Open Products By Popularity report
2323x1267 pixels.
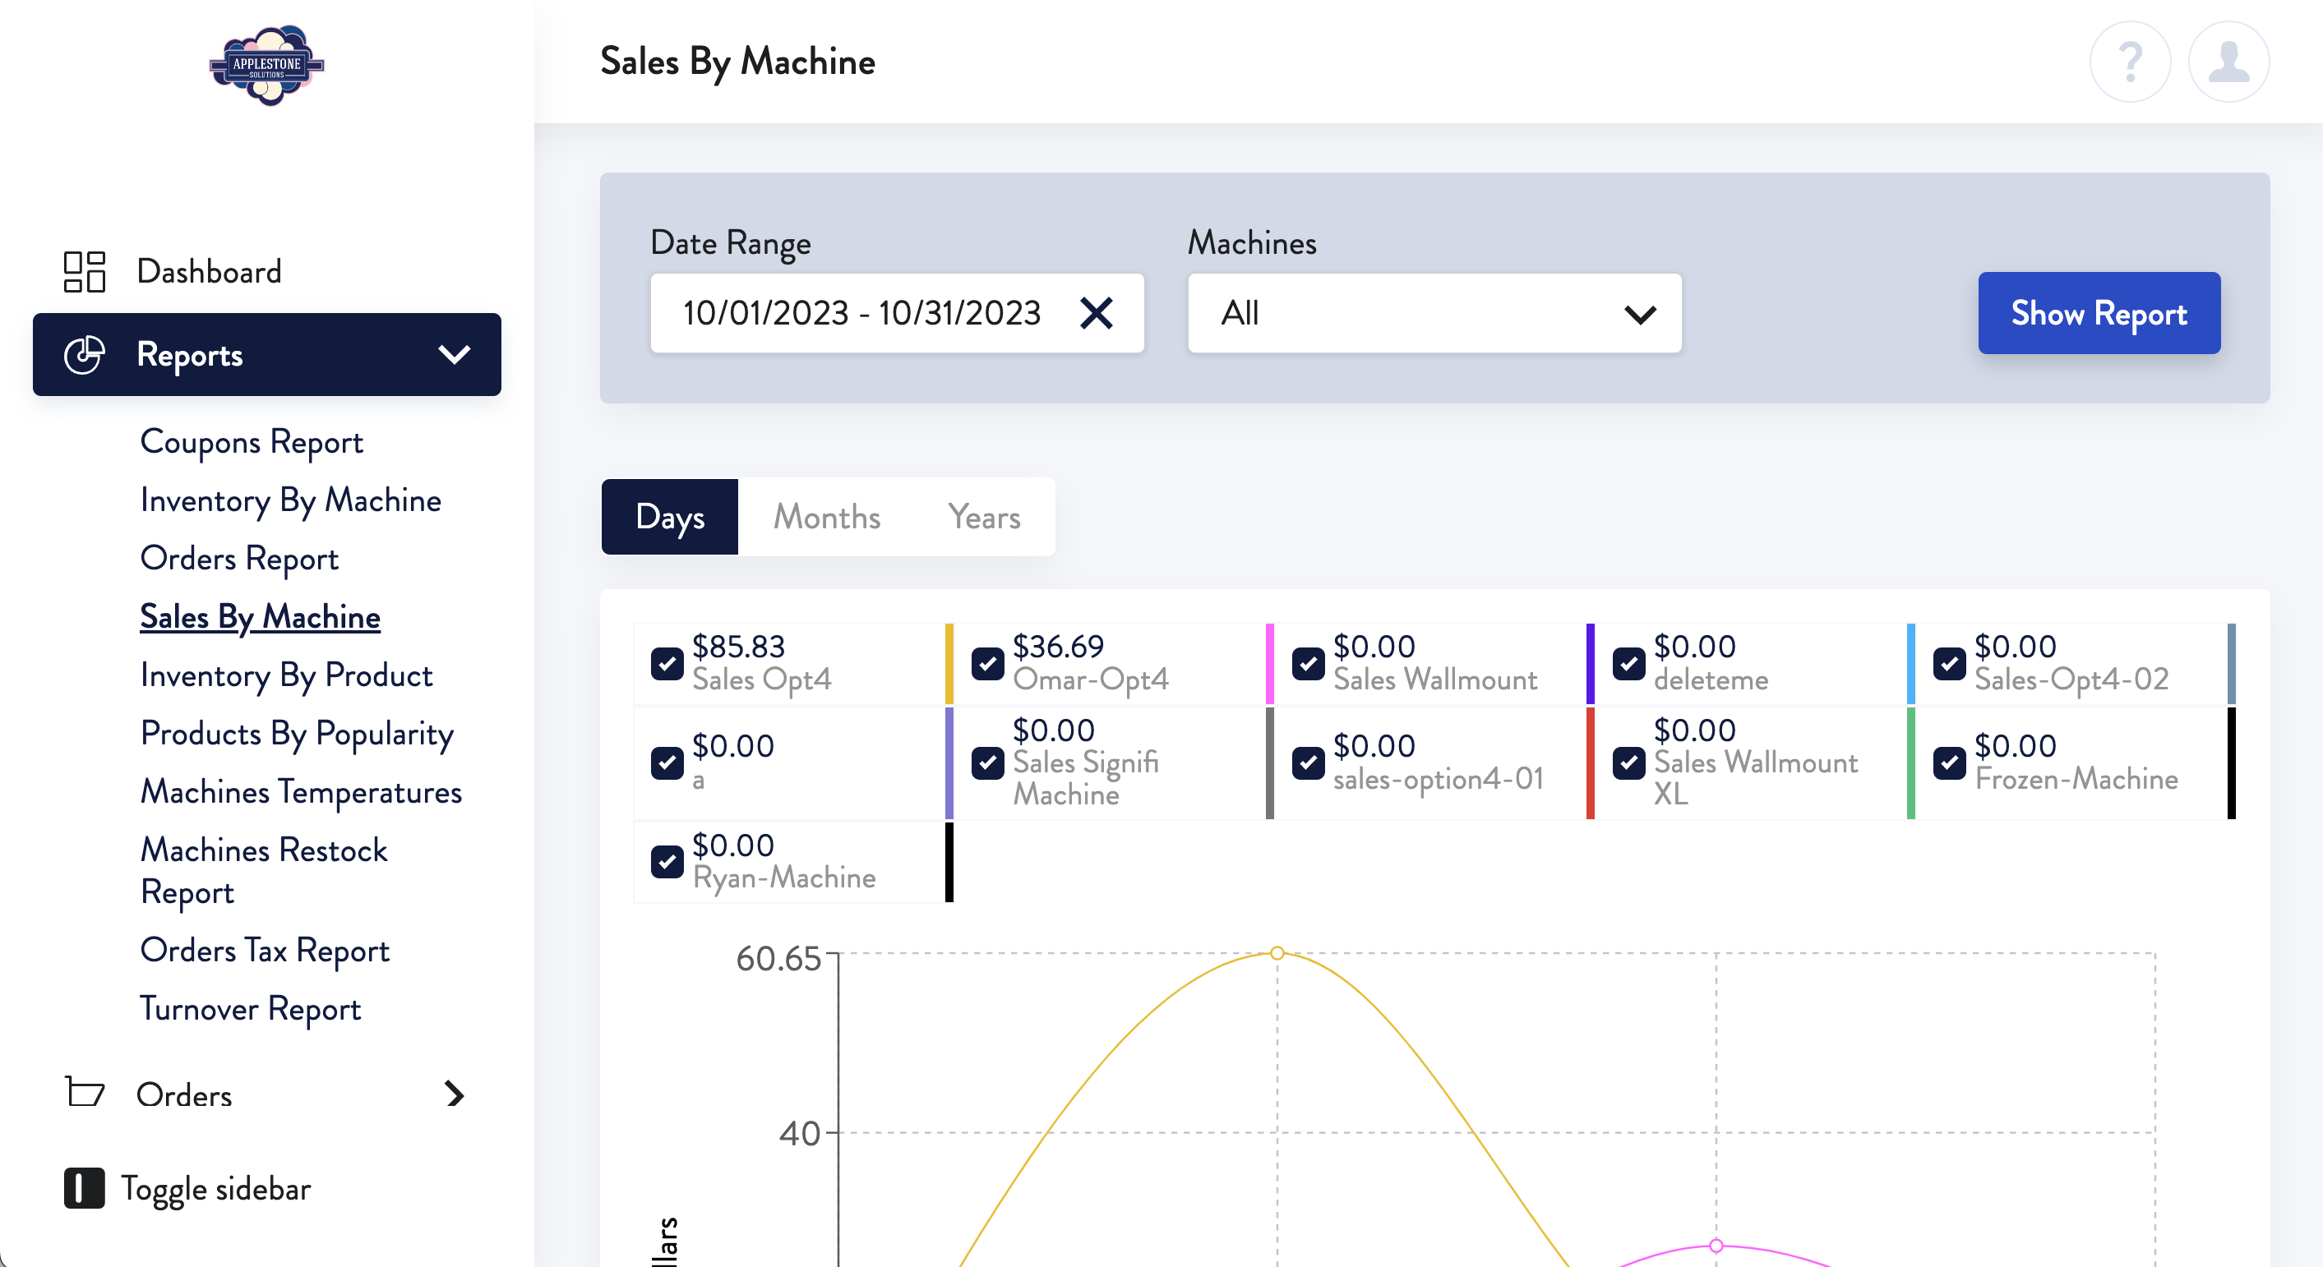click(297, 735)
